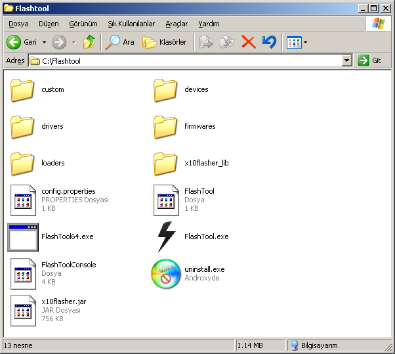Select the x10flasher.jar file icon

[23, 311]
